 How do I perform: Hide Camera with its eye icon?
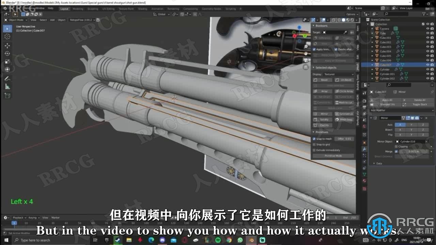click(x=427, y=29)
